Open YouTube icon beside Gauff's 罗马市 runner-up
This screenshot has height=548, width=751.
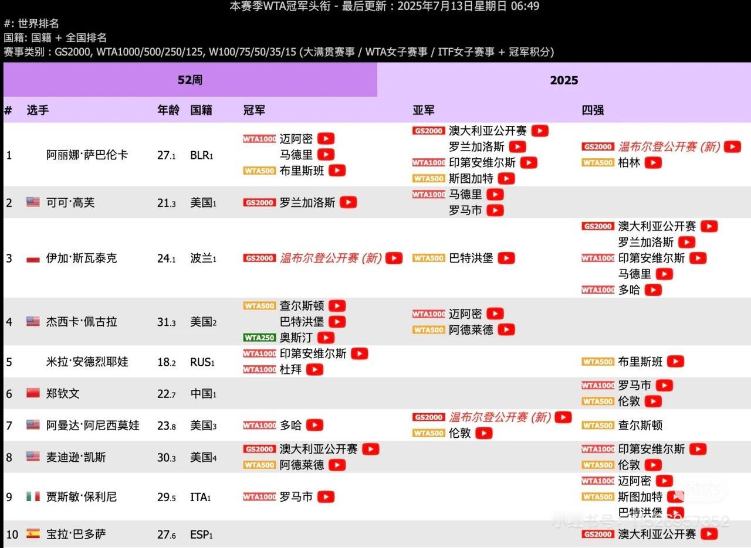point(495,210)
